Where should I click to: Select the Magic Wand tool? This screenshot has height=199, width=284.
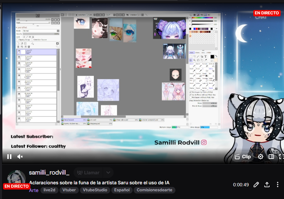pyautogui.click(x=198, y=56)
